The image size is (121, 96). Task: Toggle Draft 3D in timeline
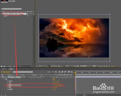click(x=56, y=72)
